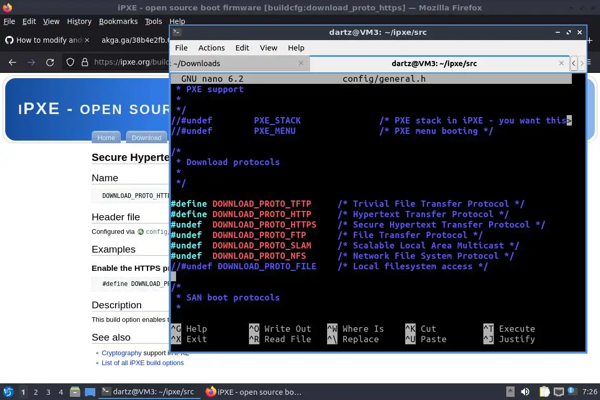Click the clock showing 7:26
Viewport: 600px width, 400px height.
pos(589,392)
